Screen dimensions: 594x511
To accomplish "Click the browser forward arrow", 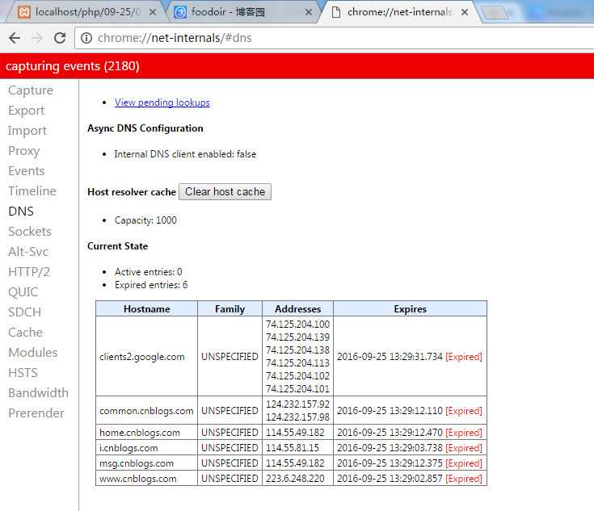I will coord(36,38).
